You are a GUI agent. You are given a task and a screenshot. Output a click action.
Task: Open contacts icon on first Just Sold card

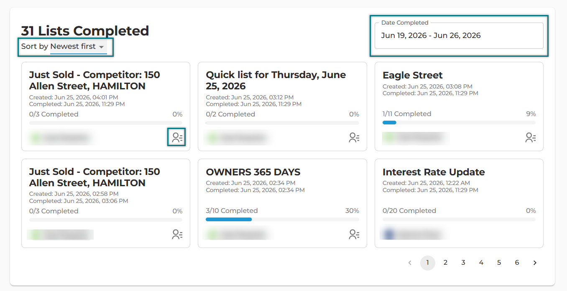[177, 137]
